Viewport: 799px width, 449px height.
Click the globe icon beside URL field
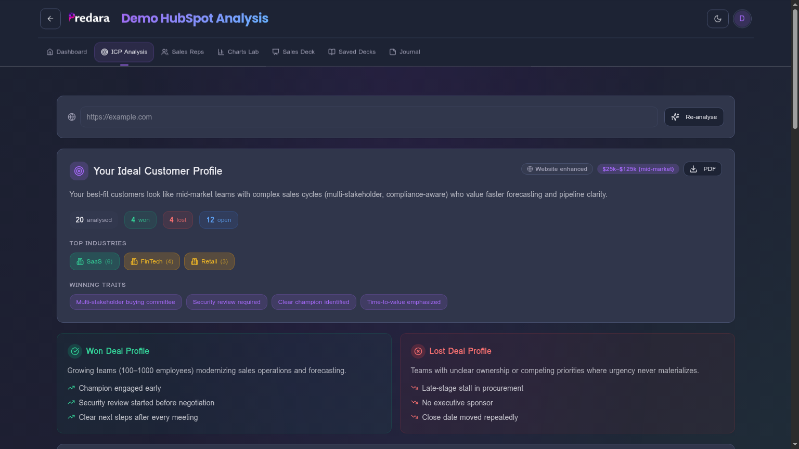[72, 117]
